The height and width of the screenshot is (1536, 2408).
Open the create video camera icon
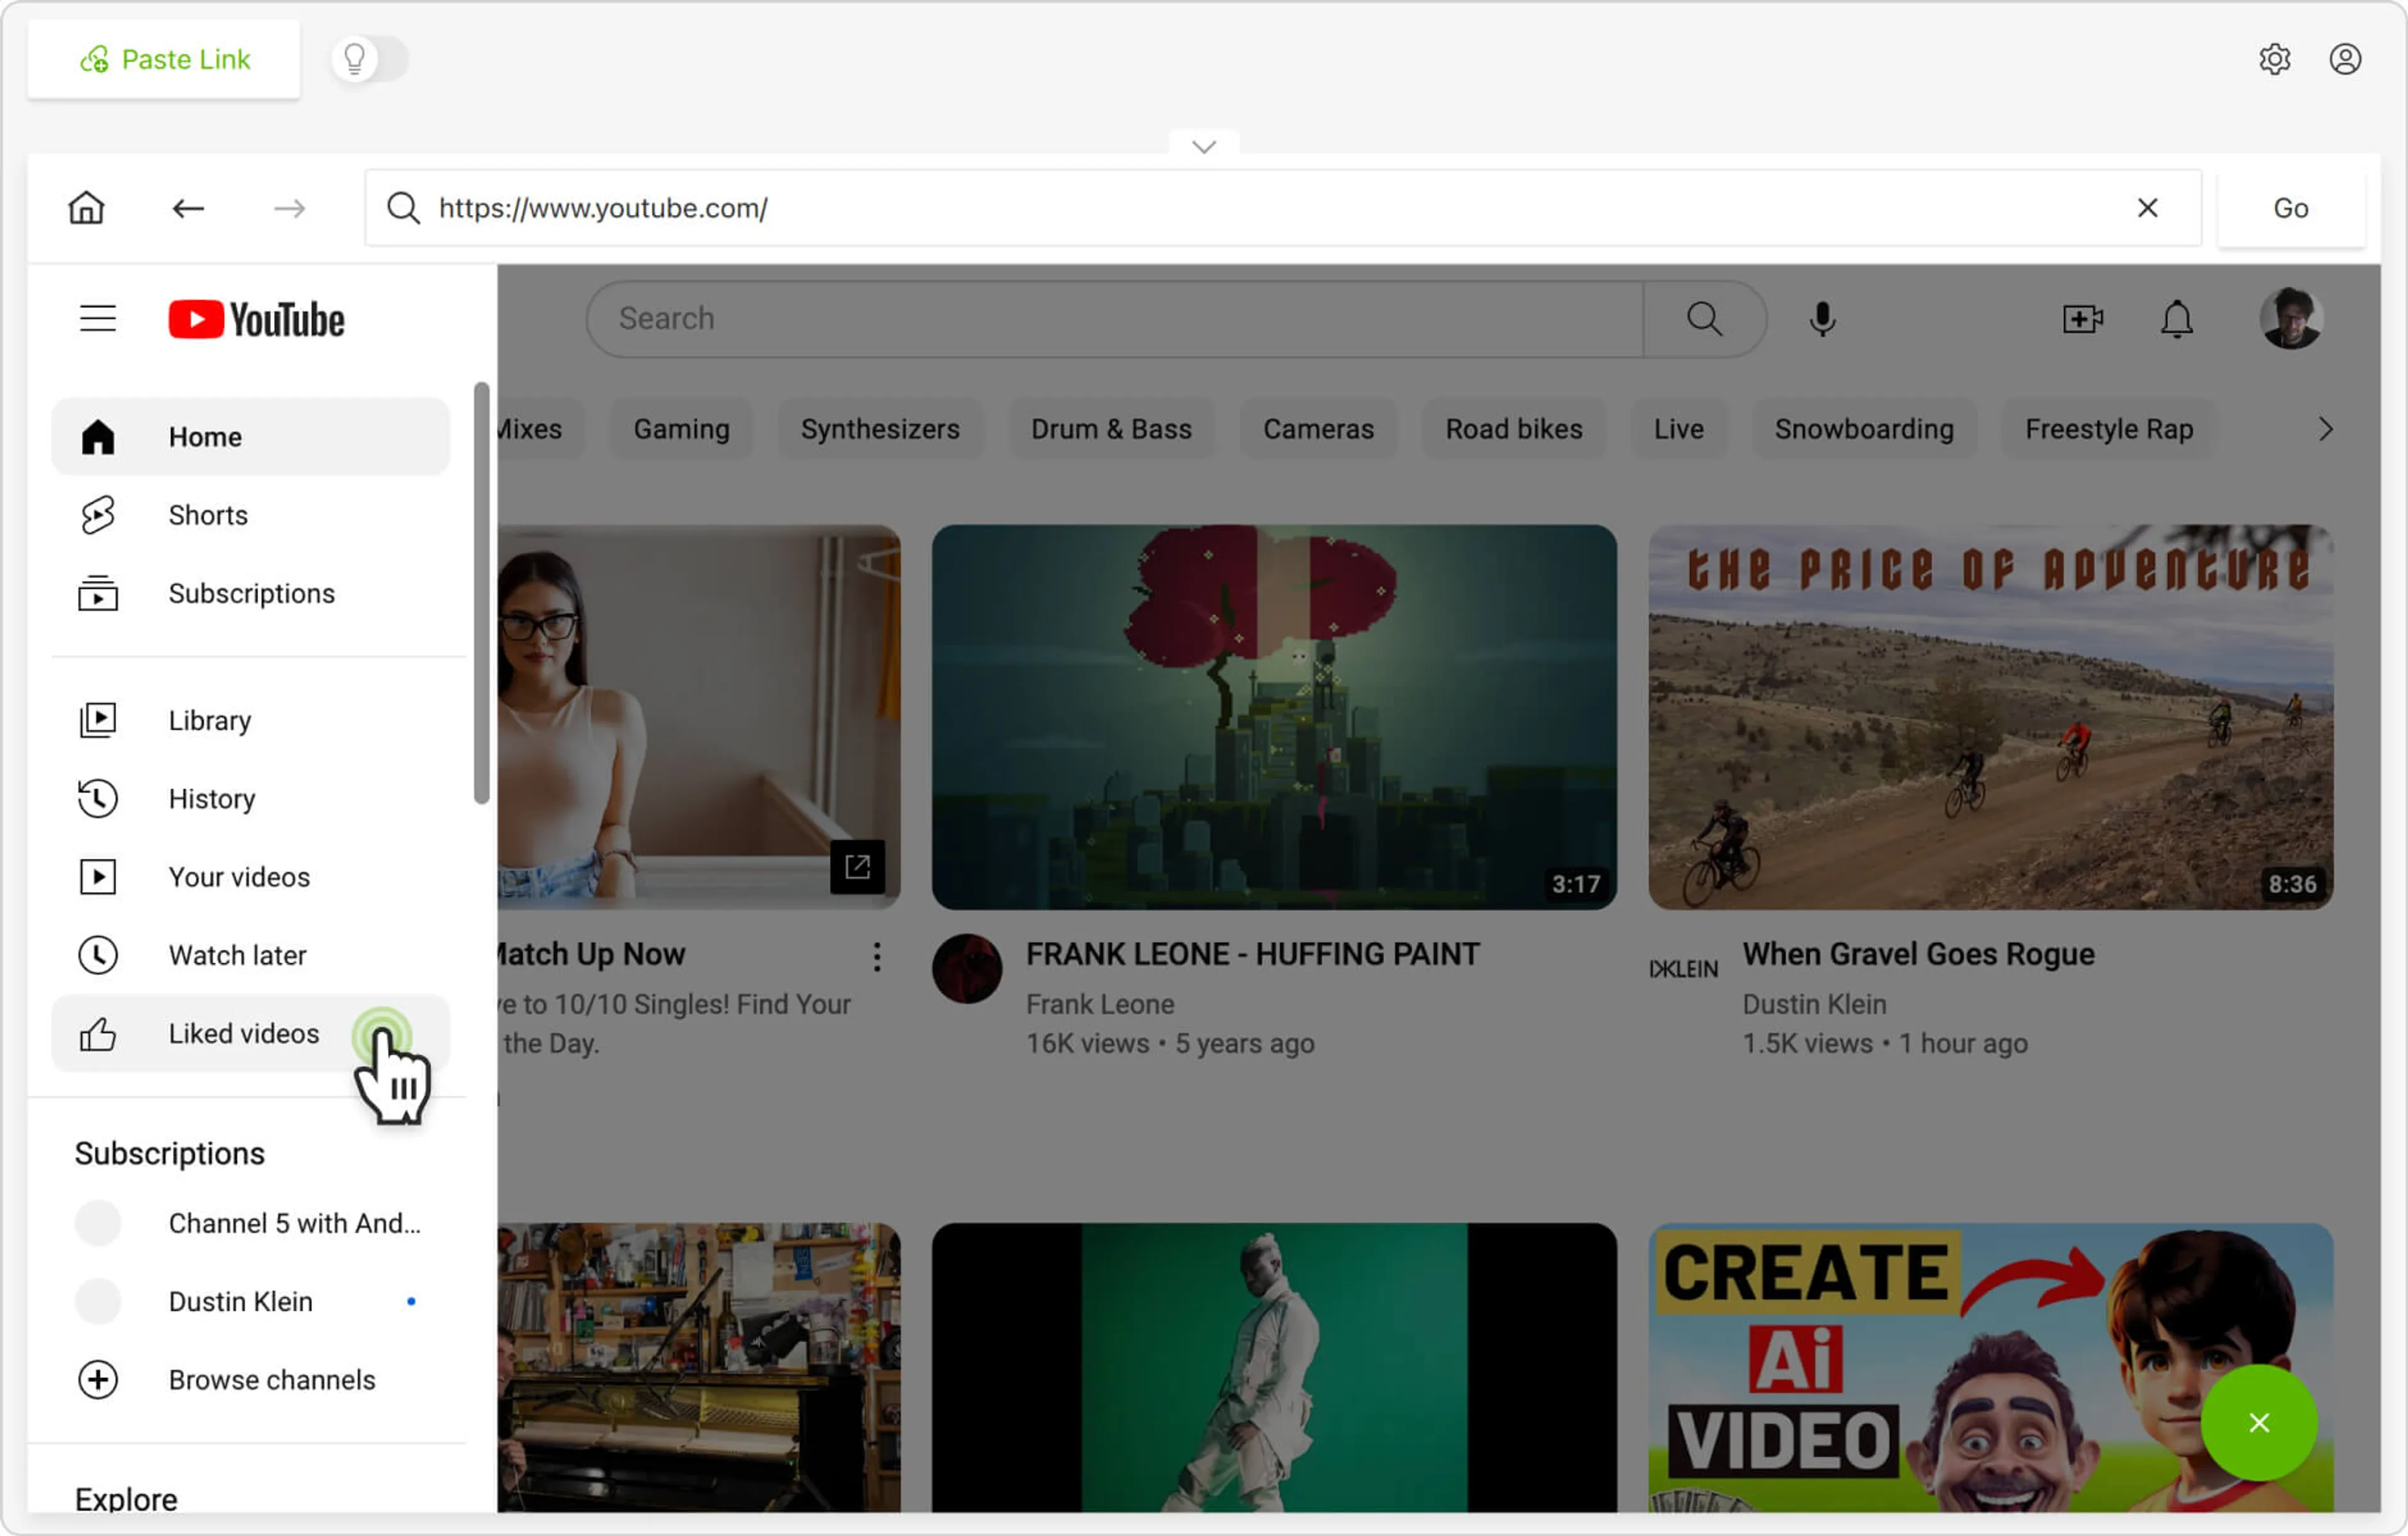[2082, 319]
